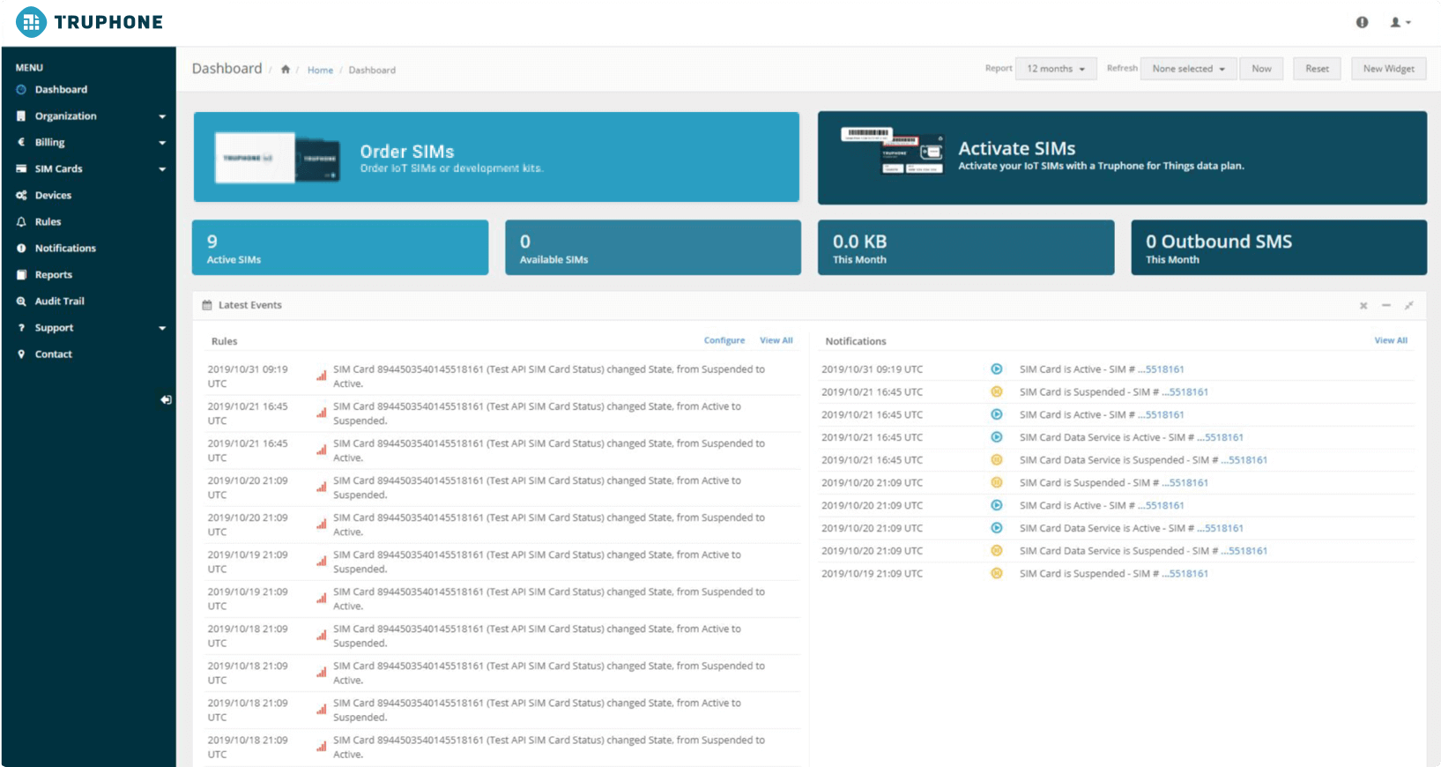This screenshot has height=767, width=1441.
Task: Click the suspended icon on the 2019/10/19 21:09 notification
Action: [x=997, y=574]
